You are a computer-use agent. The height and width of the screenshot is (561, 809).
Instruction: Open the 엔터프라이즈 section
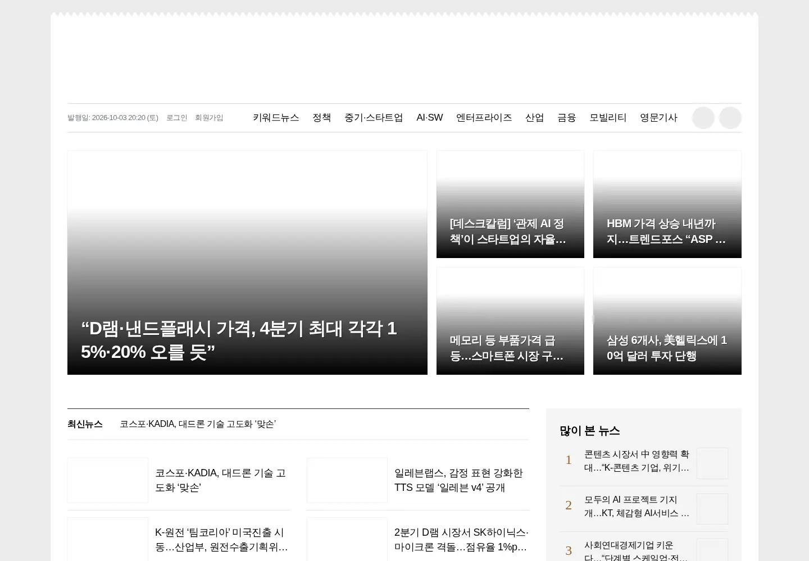pos(484,118)
